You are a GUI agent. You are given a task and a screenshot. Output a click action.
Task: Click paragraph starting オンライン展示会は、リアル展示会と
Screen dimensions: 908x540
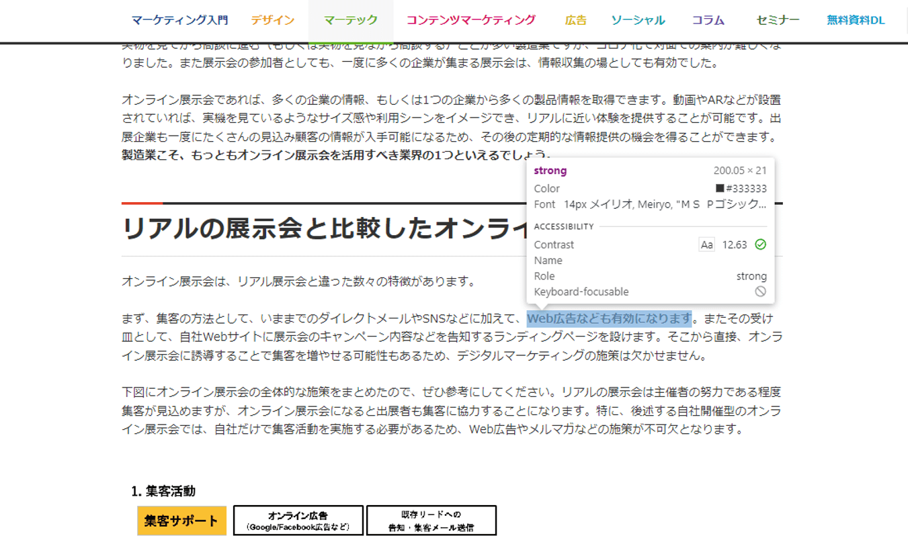299,281
